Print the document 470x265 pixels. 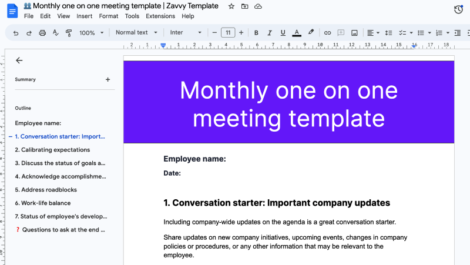pyautogui.click(x=42, y=33)
